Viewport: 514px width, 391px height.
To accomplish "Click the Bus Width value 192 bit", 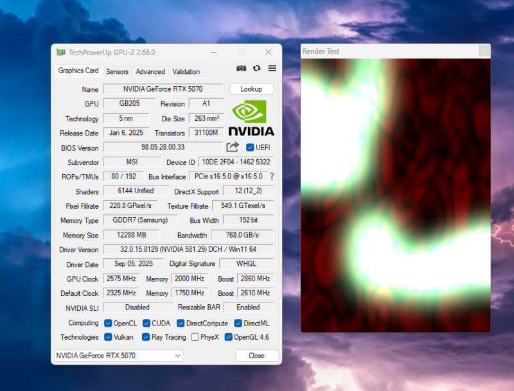I will click(x=249, y=220).
